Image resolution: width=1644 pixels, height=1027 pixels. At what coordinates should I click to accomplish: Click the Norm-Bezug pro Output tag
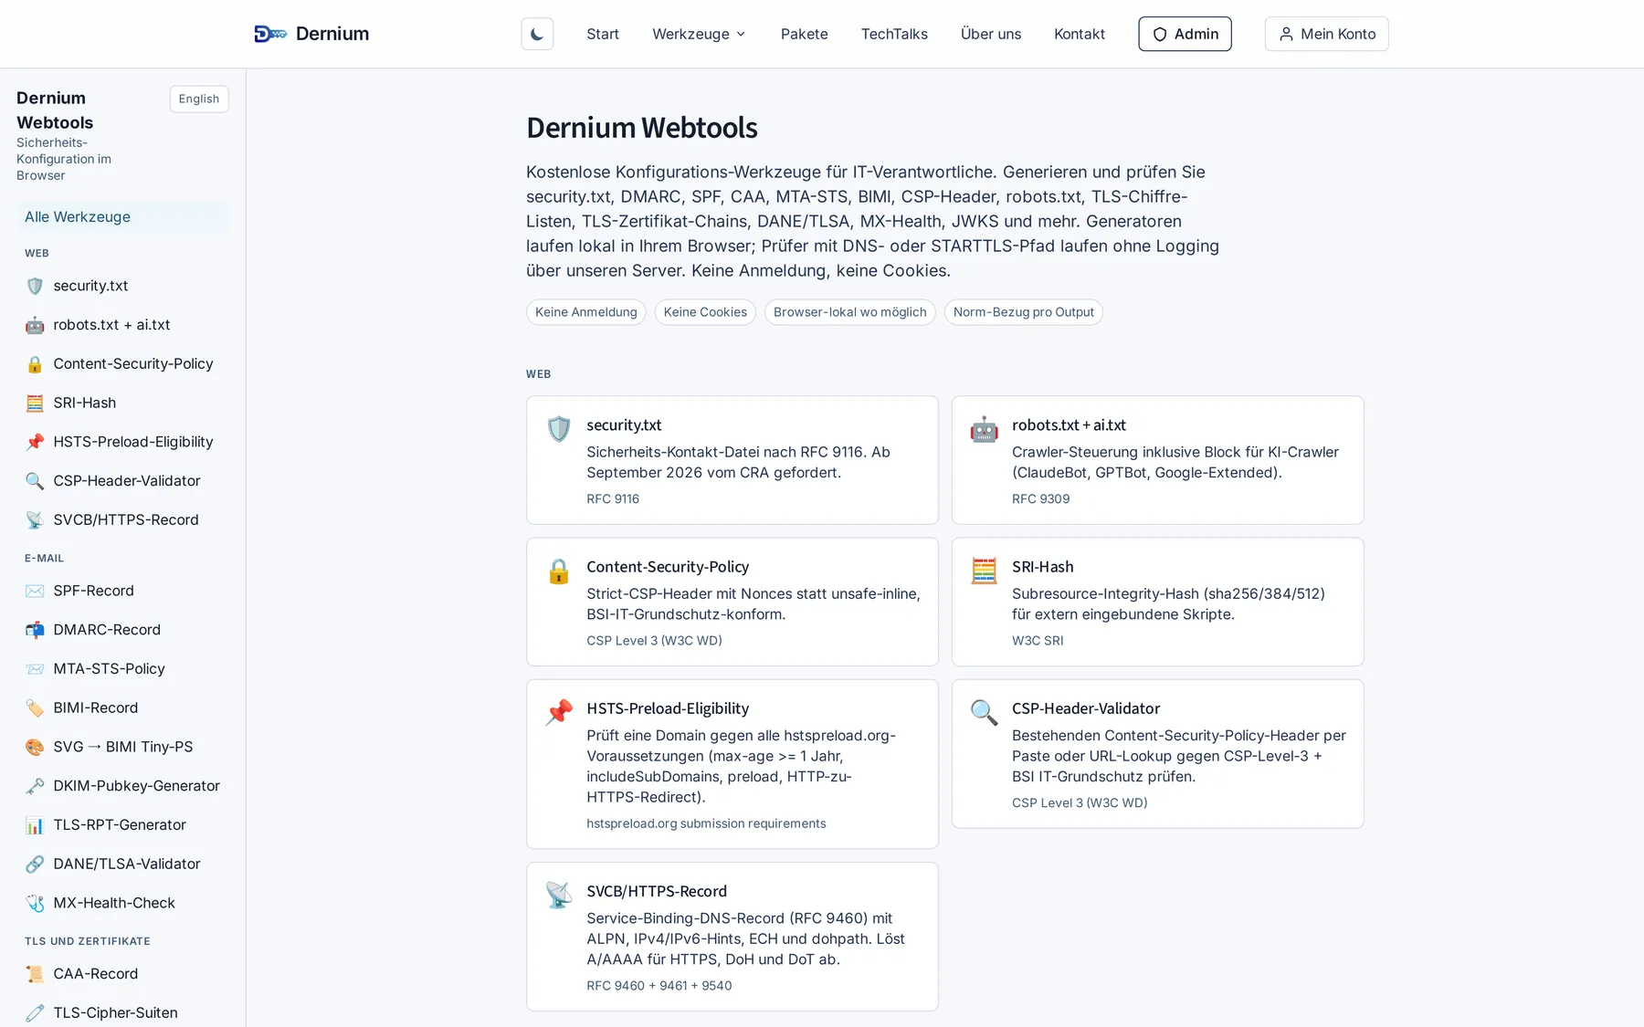tap(1023, 312)
